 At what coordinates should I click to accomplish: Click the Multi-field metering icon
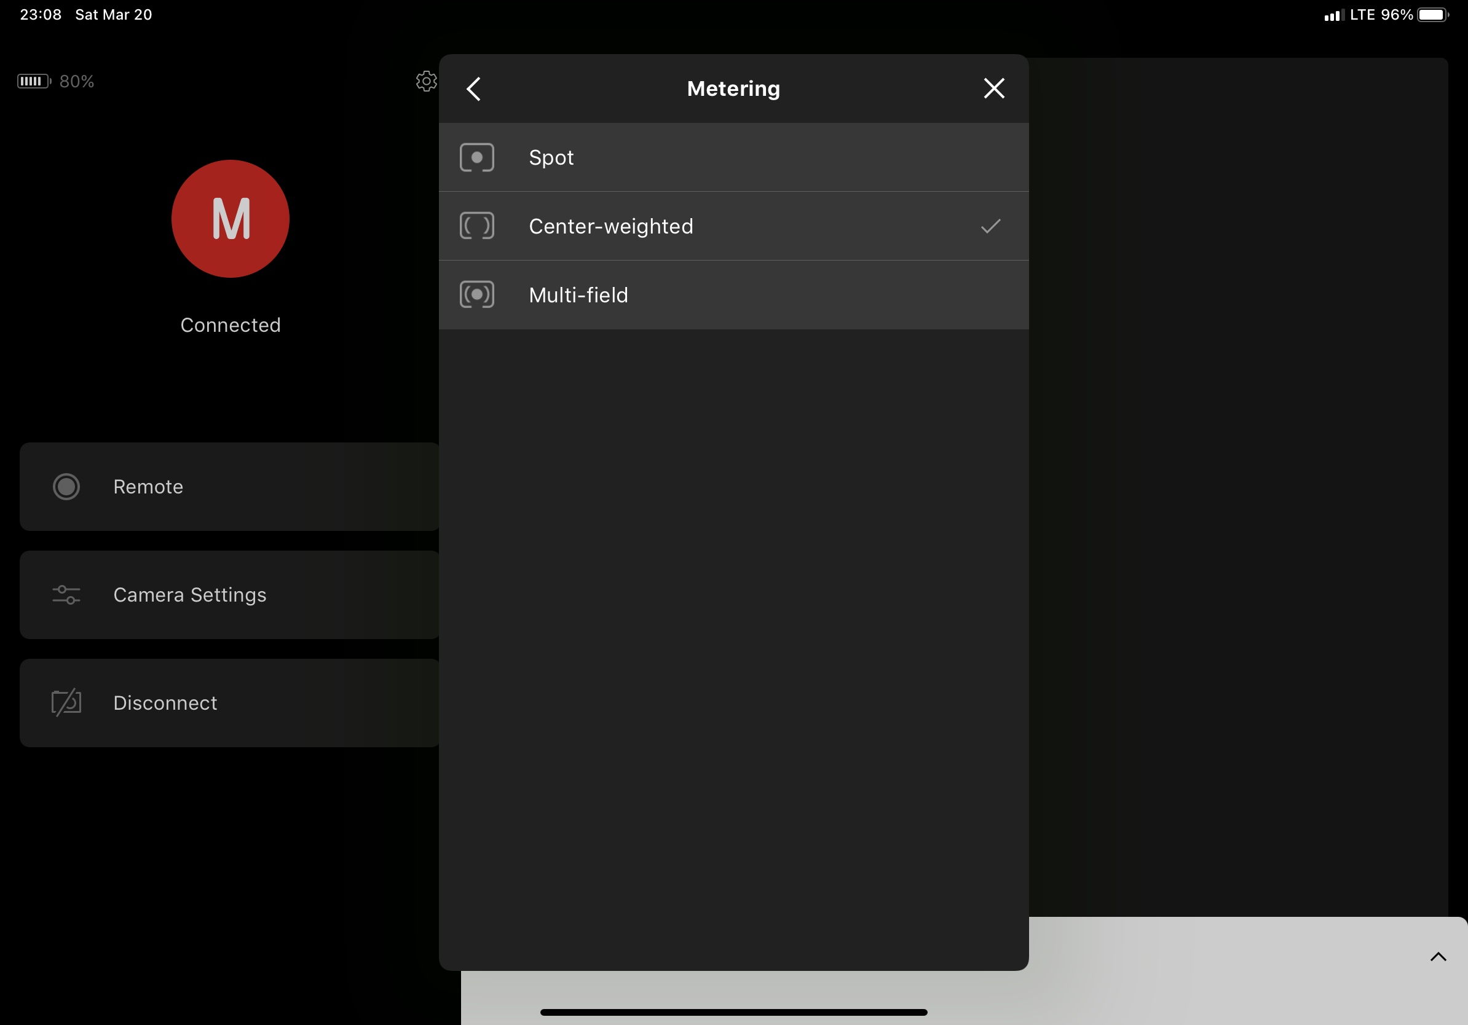476,294
